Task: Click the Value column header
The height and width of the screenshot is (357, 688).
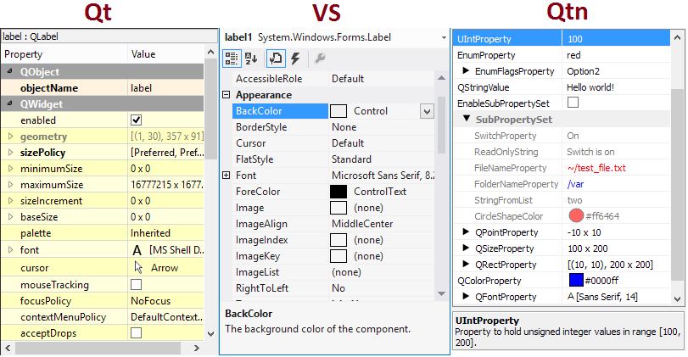Action: 166,54
